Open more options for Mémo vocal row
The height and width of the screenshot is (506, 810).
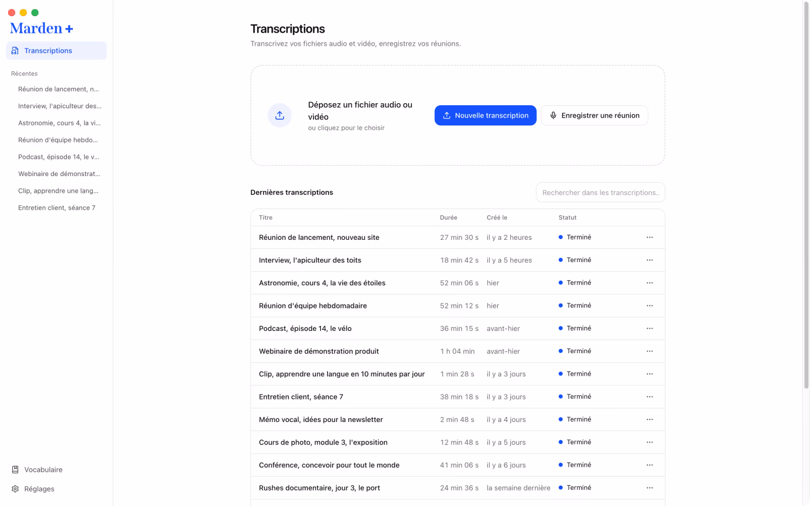coord(650,419)
